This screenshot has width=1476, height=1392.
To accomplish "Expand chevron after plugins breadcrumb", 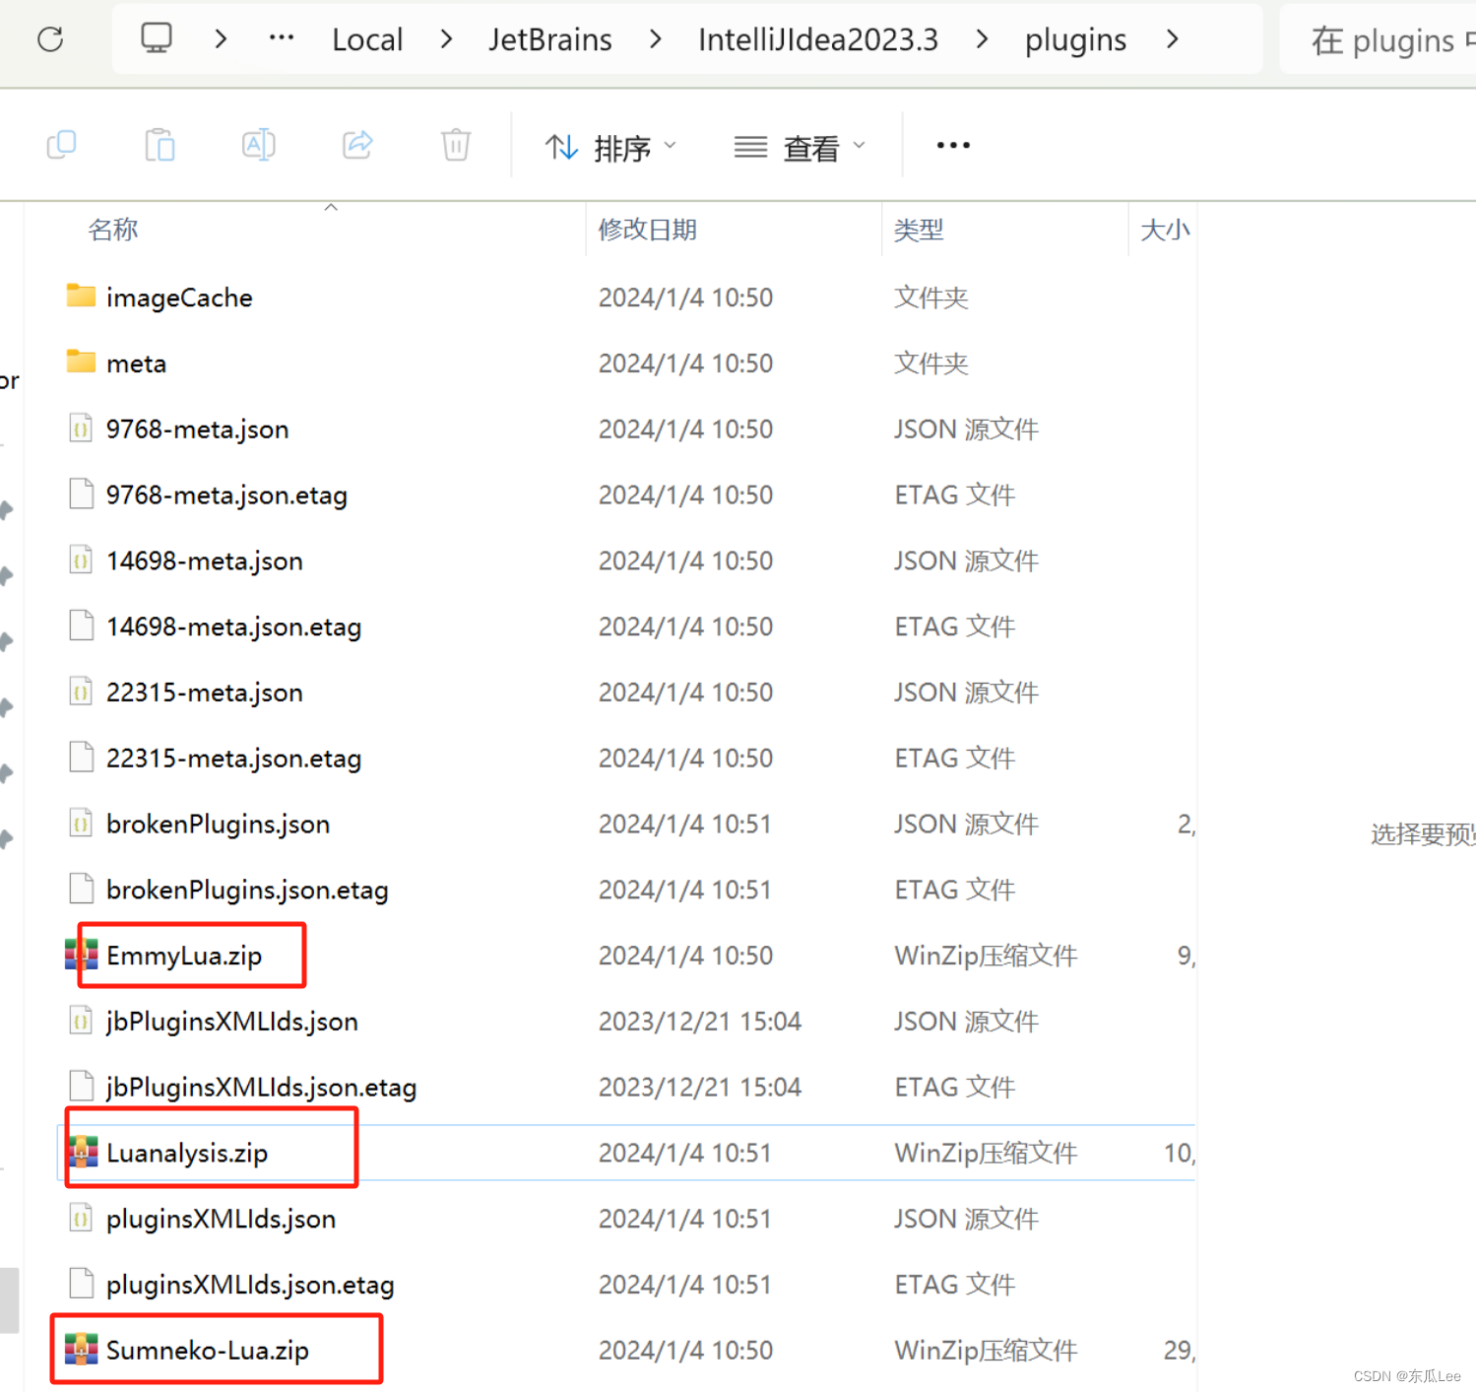I will click(1172, 39).
